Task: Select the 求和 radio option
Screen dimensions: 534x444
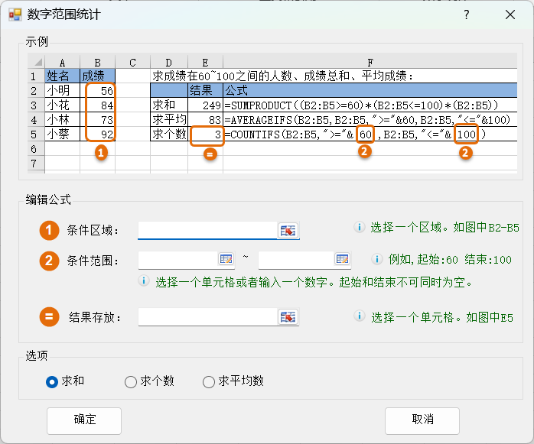Action: (52, 381)
